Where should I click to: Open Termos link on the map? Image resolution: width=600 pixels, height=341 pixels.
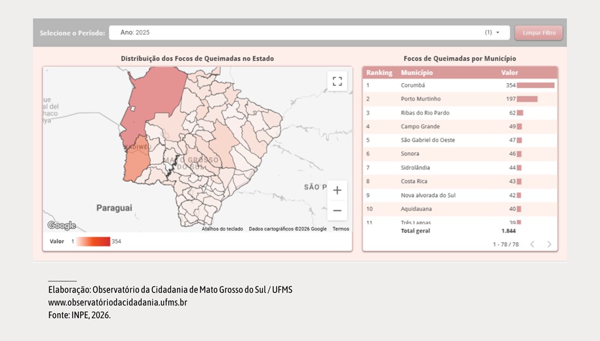340,229
